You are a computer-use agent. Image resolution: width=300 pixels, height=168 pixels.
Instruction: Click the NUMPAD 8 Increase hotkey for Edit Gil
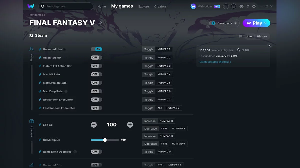coord(166,121)
